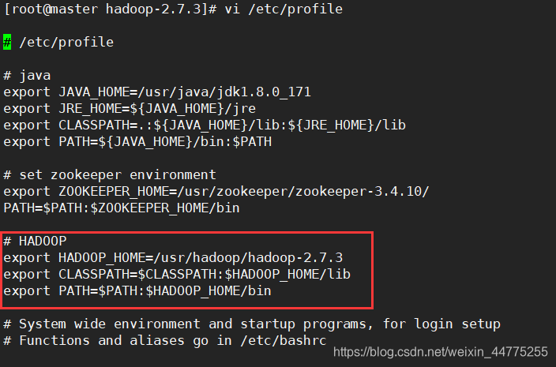Image resolution: width=556 pixels, height=367 pixels.
Task: Click the JRE_HOME export line
Action: click(130, 108)
